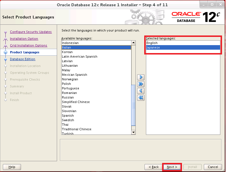
Task: Select Norwegian in Available languages
Action: [x=96, y=79]
